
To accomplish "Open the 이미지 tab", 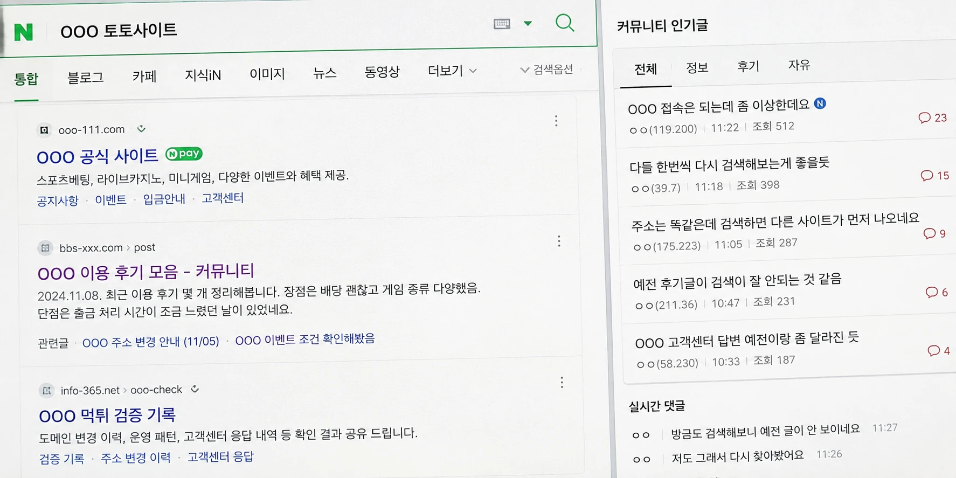I will click(267, 73).
